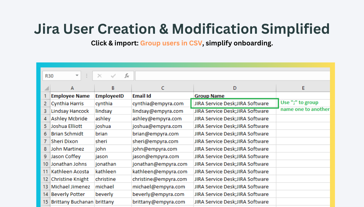This screenshot has width=364, height=207.
Task: Select column A header
Action: (72, 87)
